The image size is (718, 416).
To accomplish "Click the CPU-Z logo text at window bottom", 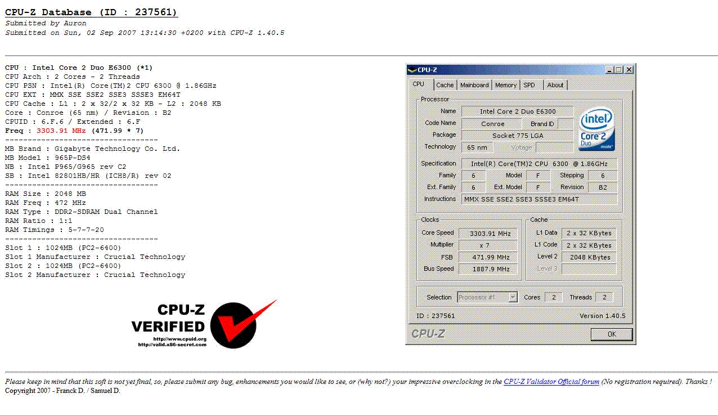I will (x=428, y=333).
